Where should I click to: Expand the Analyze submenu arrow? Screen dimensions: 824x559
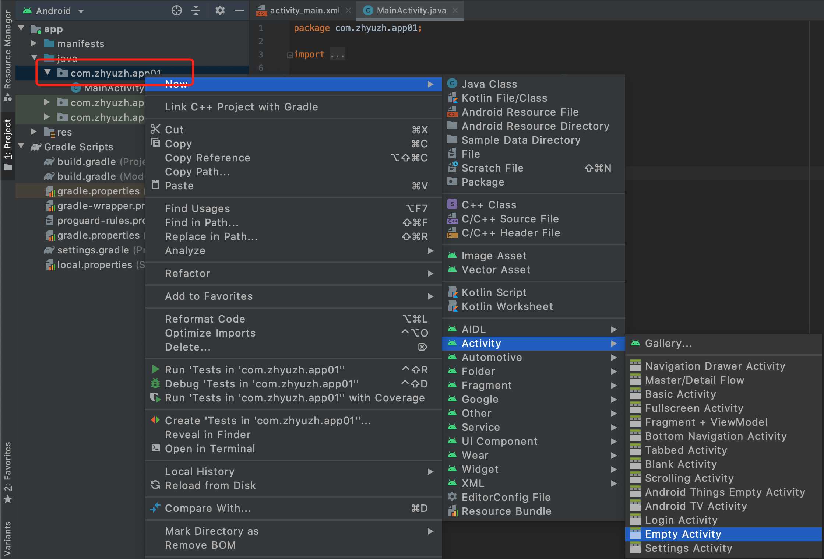430,251
